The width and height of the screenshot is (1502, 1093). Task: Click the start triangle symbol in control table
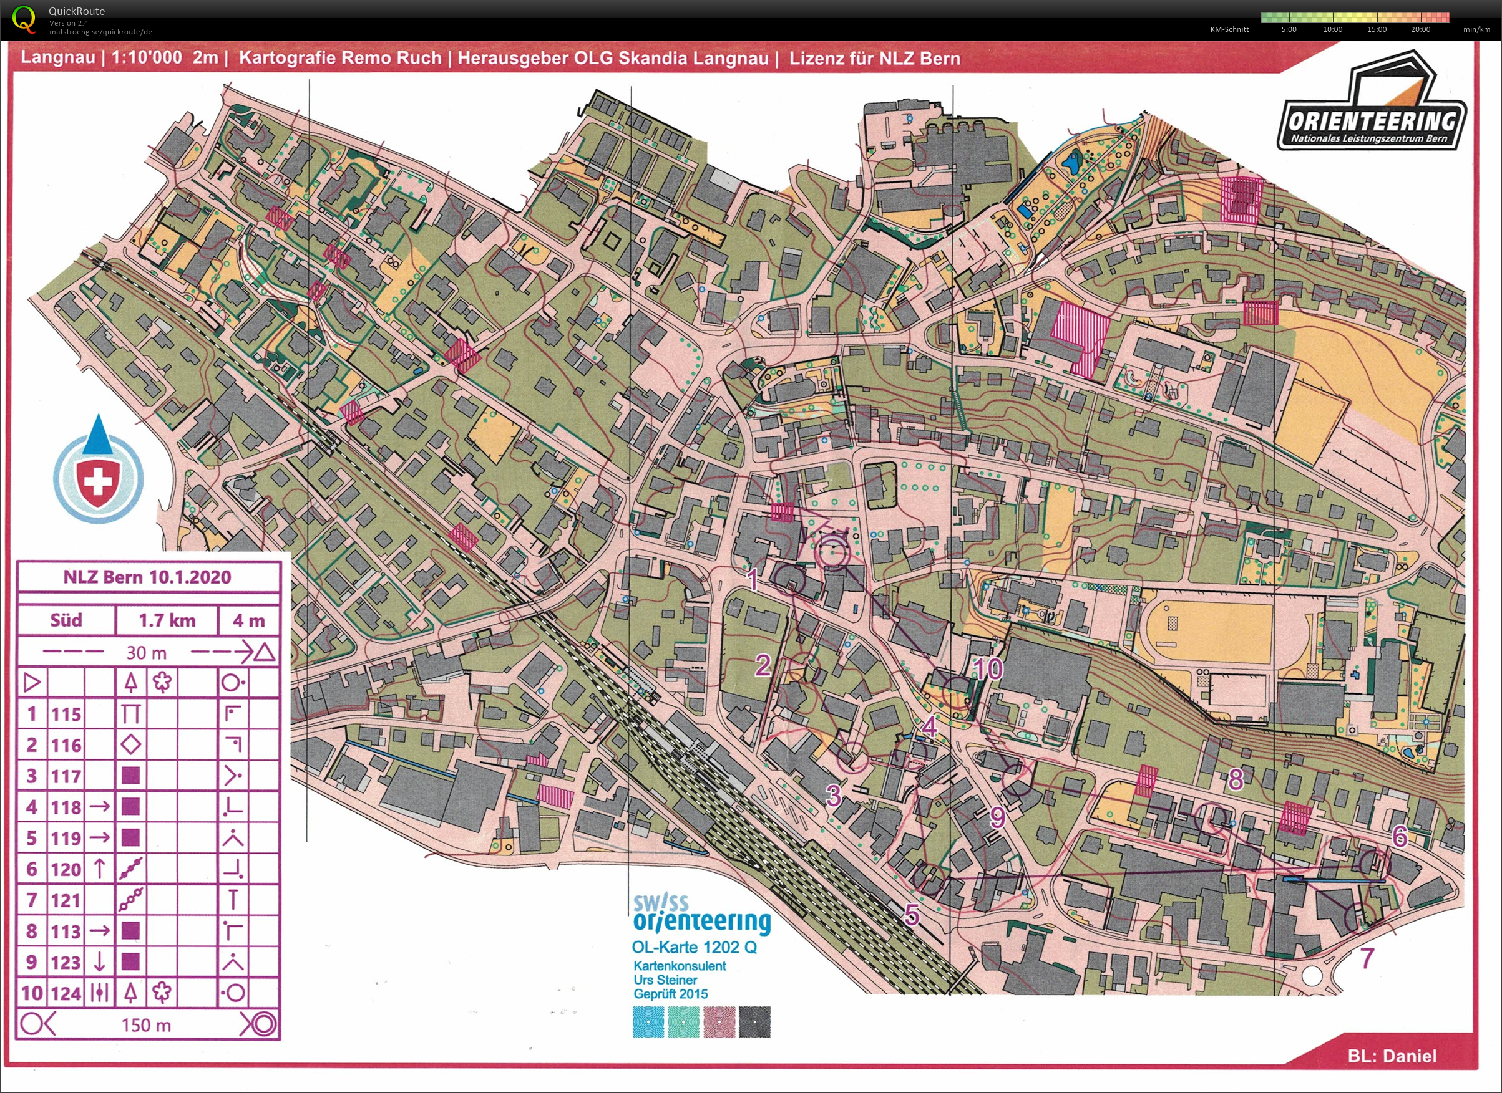[x=32, y=681]
